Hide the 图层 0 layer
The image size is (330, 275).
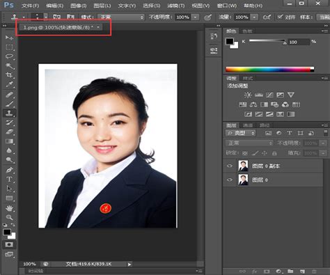pyautogui.click(x=230, y=180)
